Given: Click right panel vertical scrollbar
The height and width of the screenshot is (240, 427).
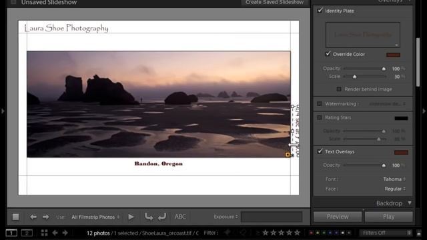Looking at the screenshot, I should click(418, 63).
